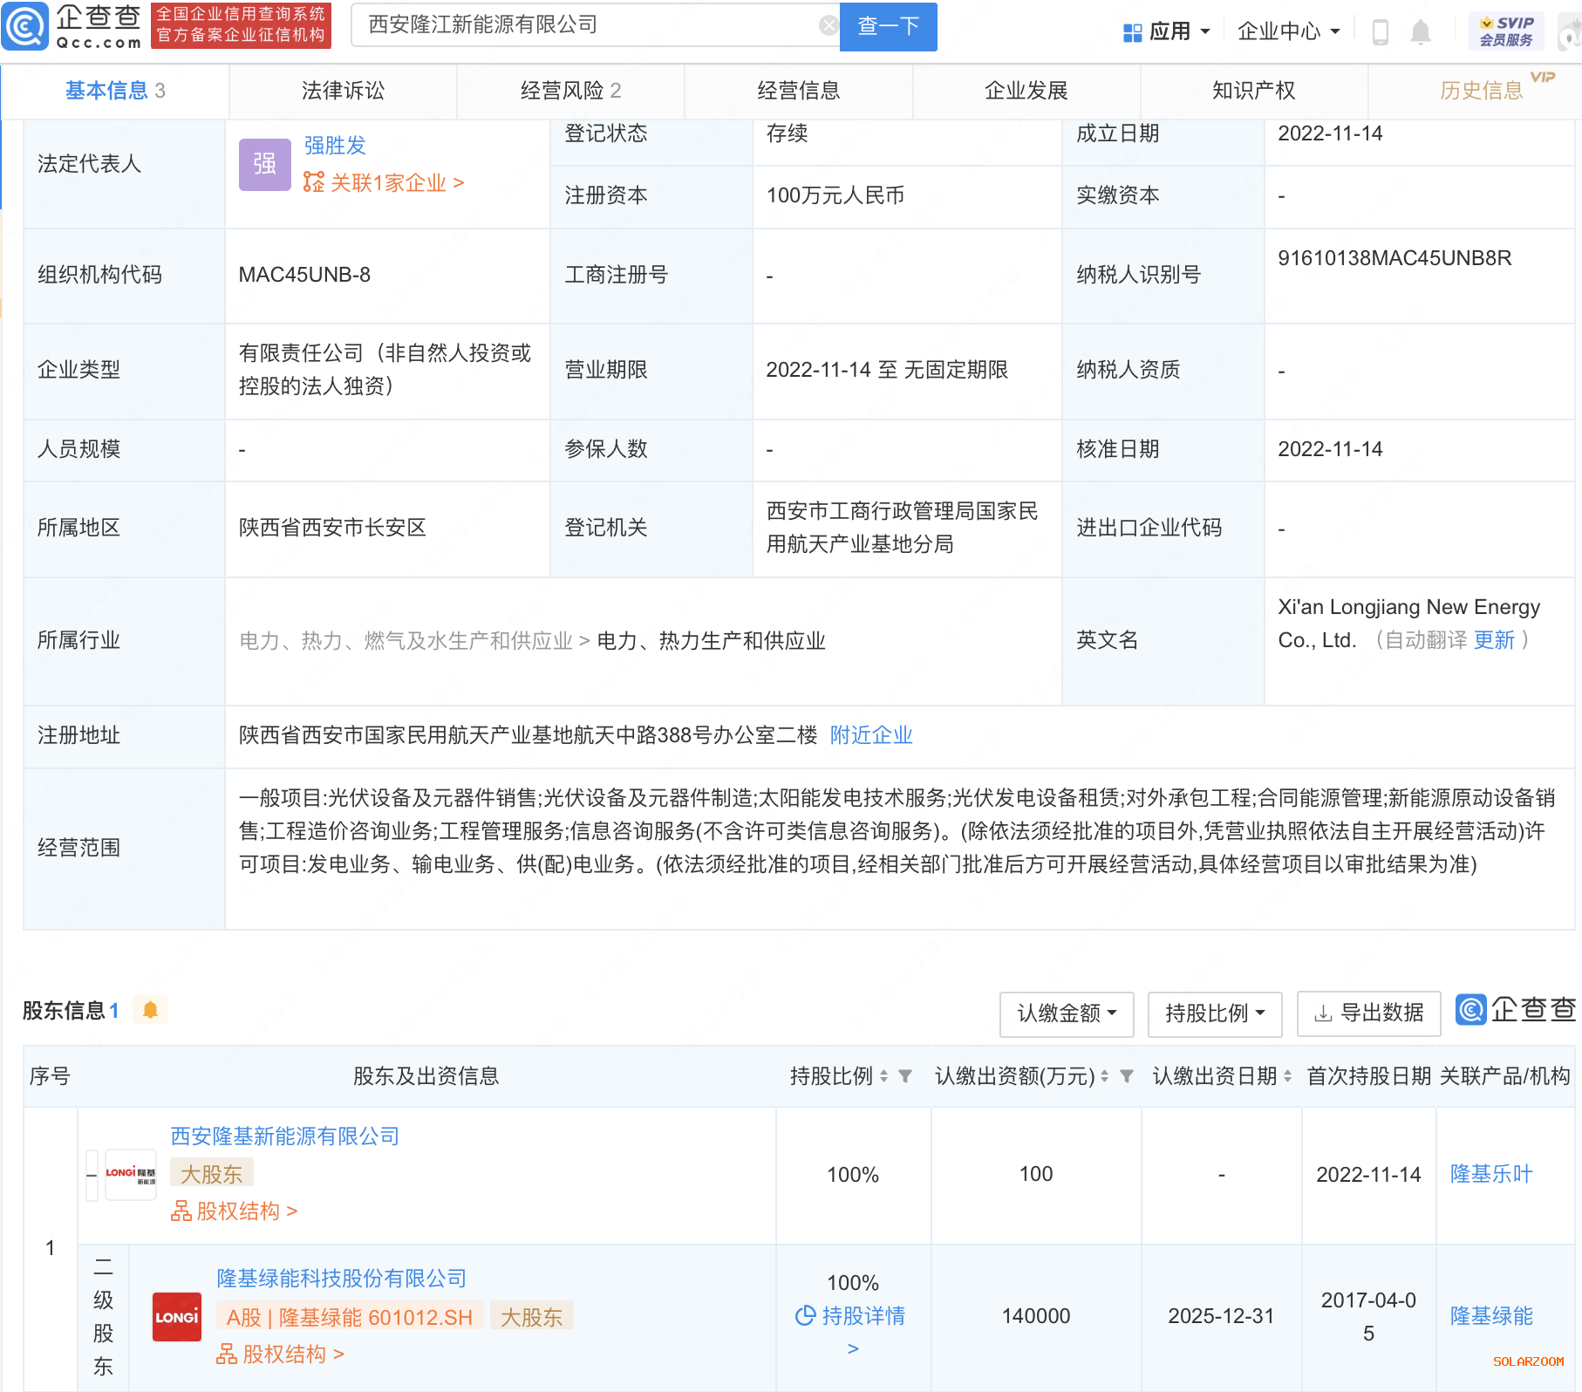Viewport: 1582px width, 1392px height.
Task: Open the 认缴金额 filter dropdown
Action: (1066, 1013)
